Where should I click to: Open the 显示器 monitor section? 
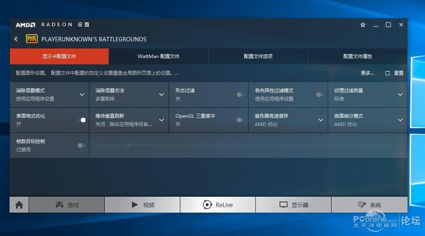[x=293, y=205]
